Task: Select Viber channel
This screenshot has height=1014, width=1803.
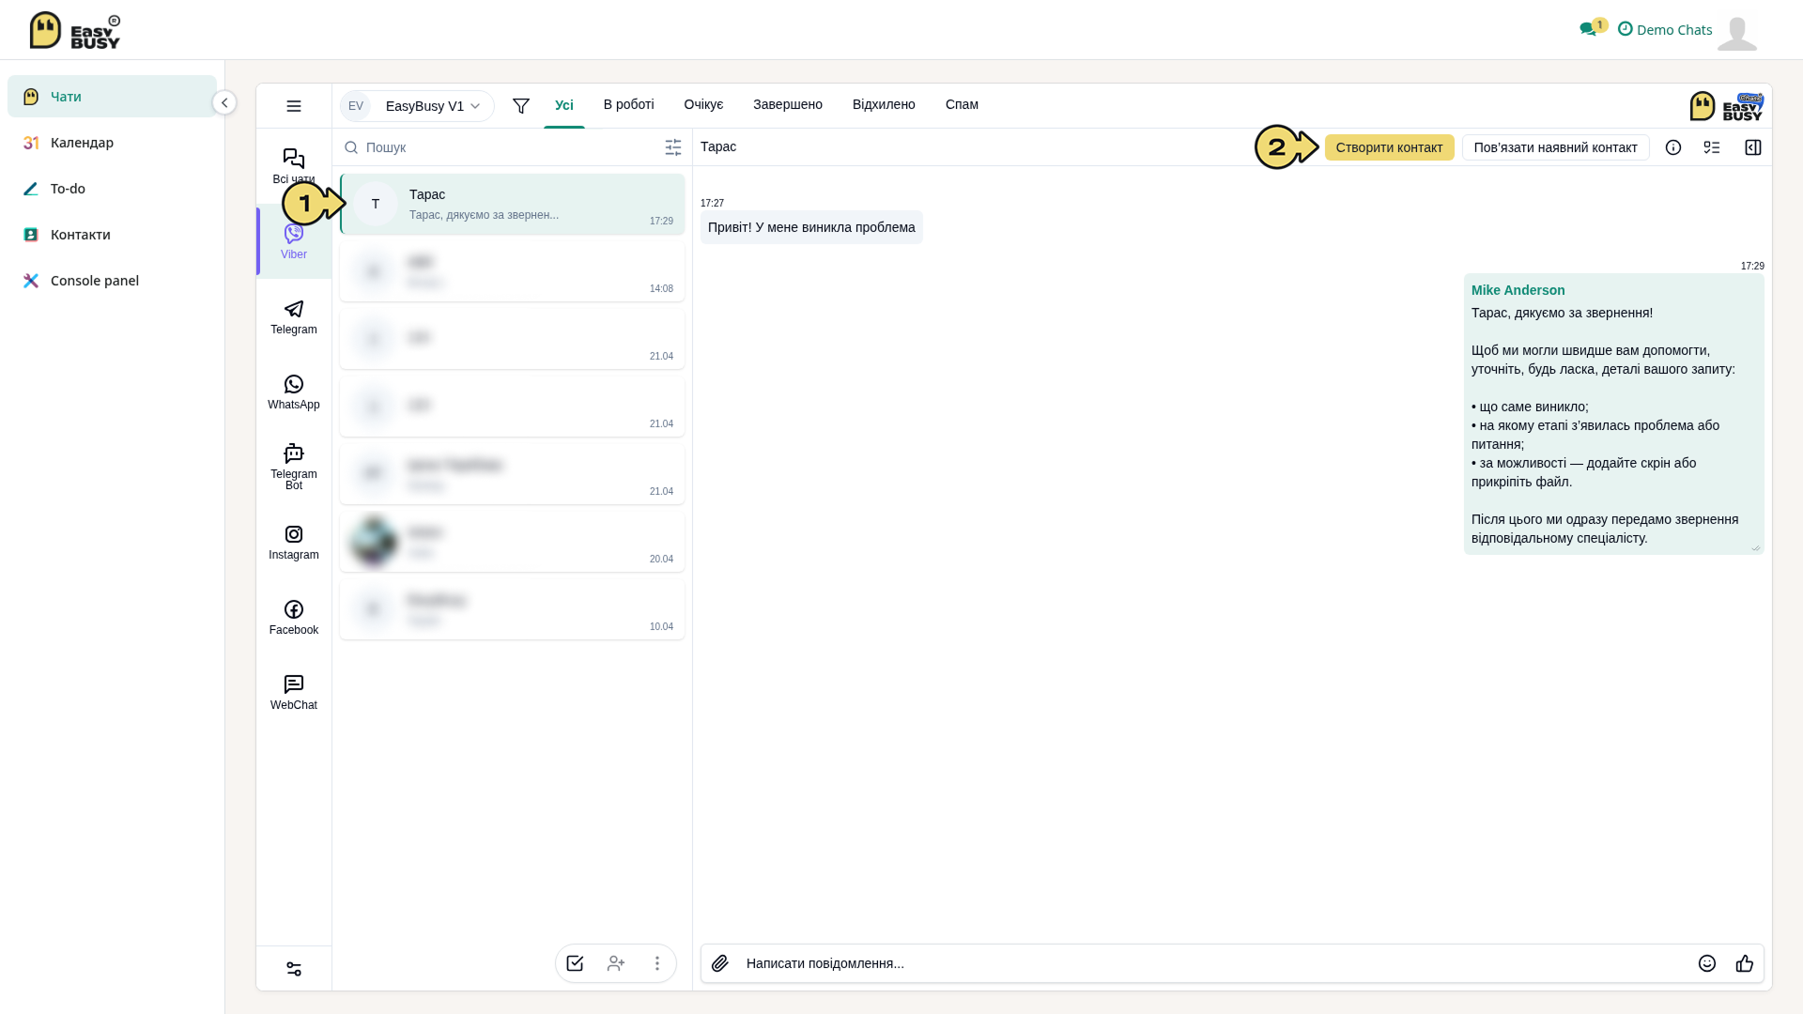Action: pos(294,241)
